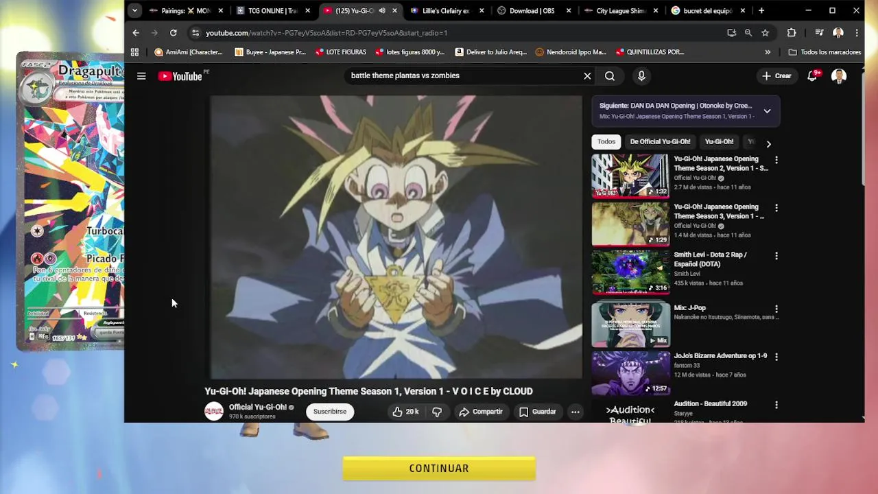This screenshot has width=878, height=494.
Task: Reload the current page
Action: (174, 33)
